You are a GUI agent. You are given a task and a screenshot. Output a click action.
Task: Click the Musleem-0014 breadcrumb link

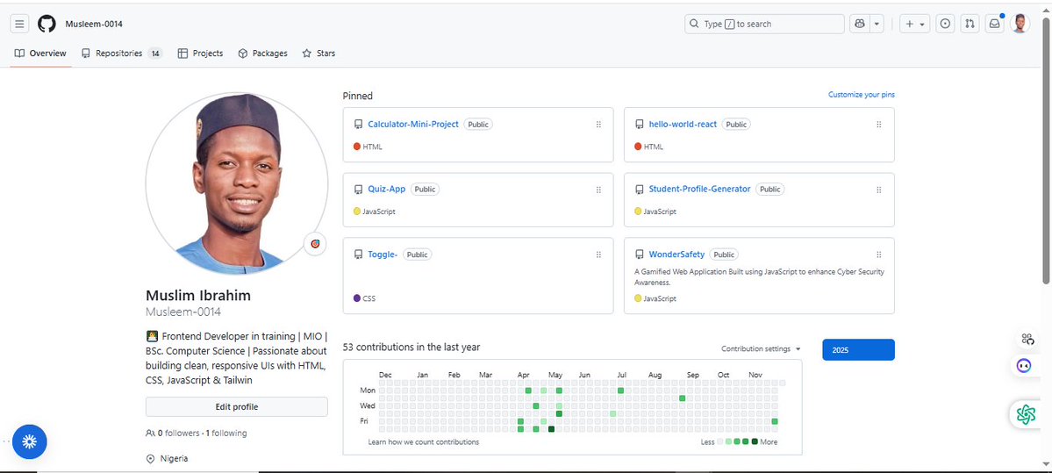94,25
